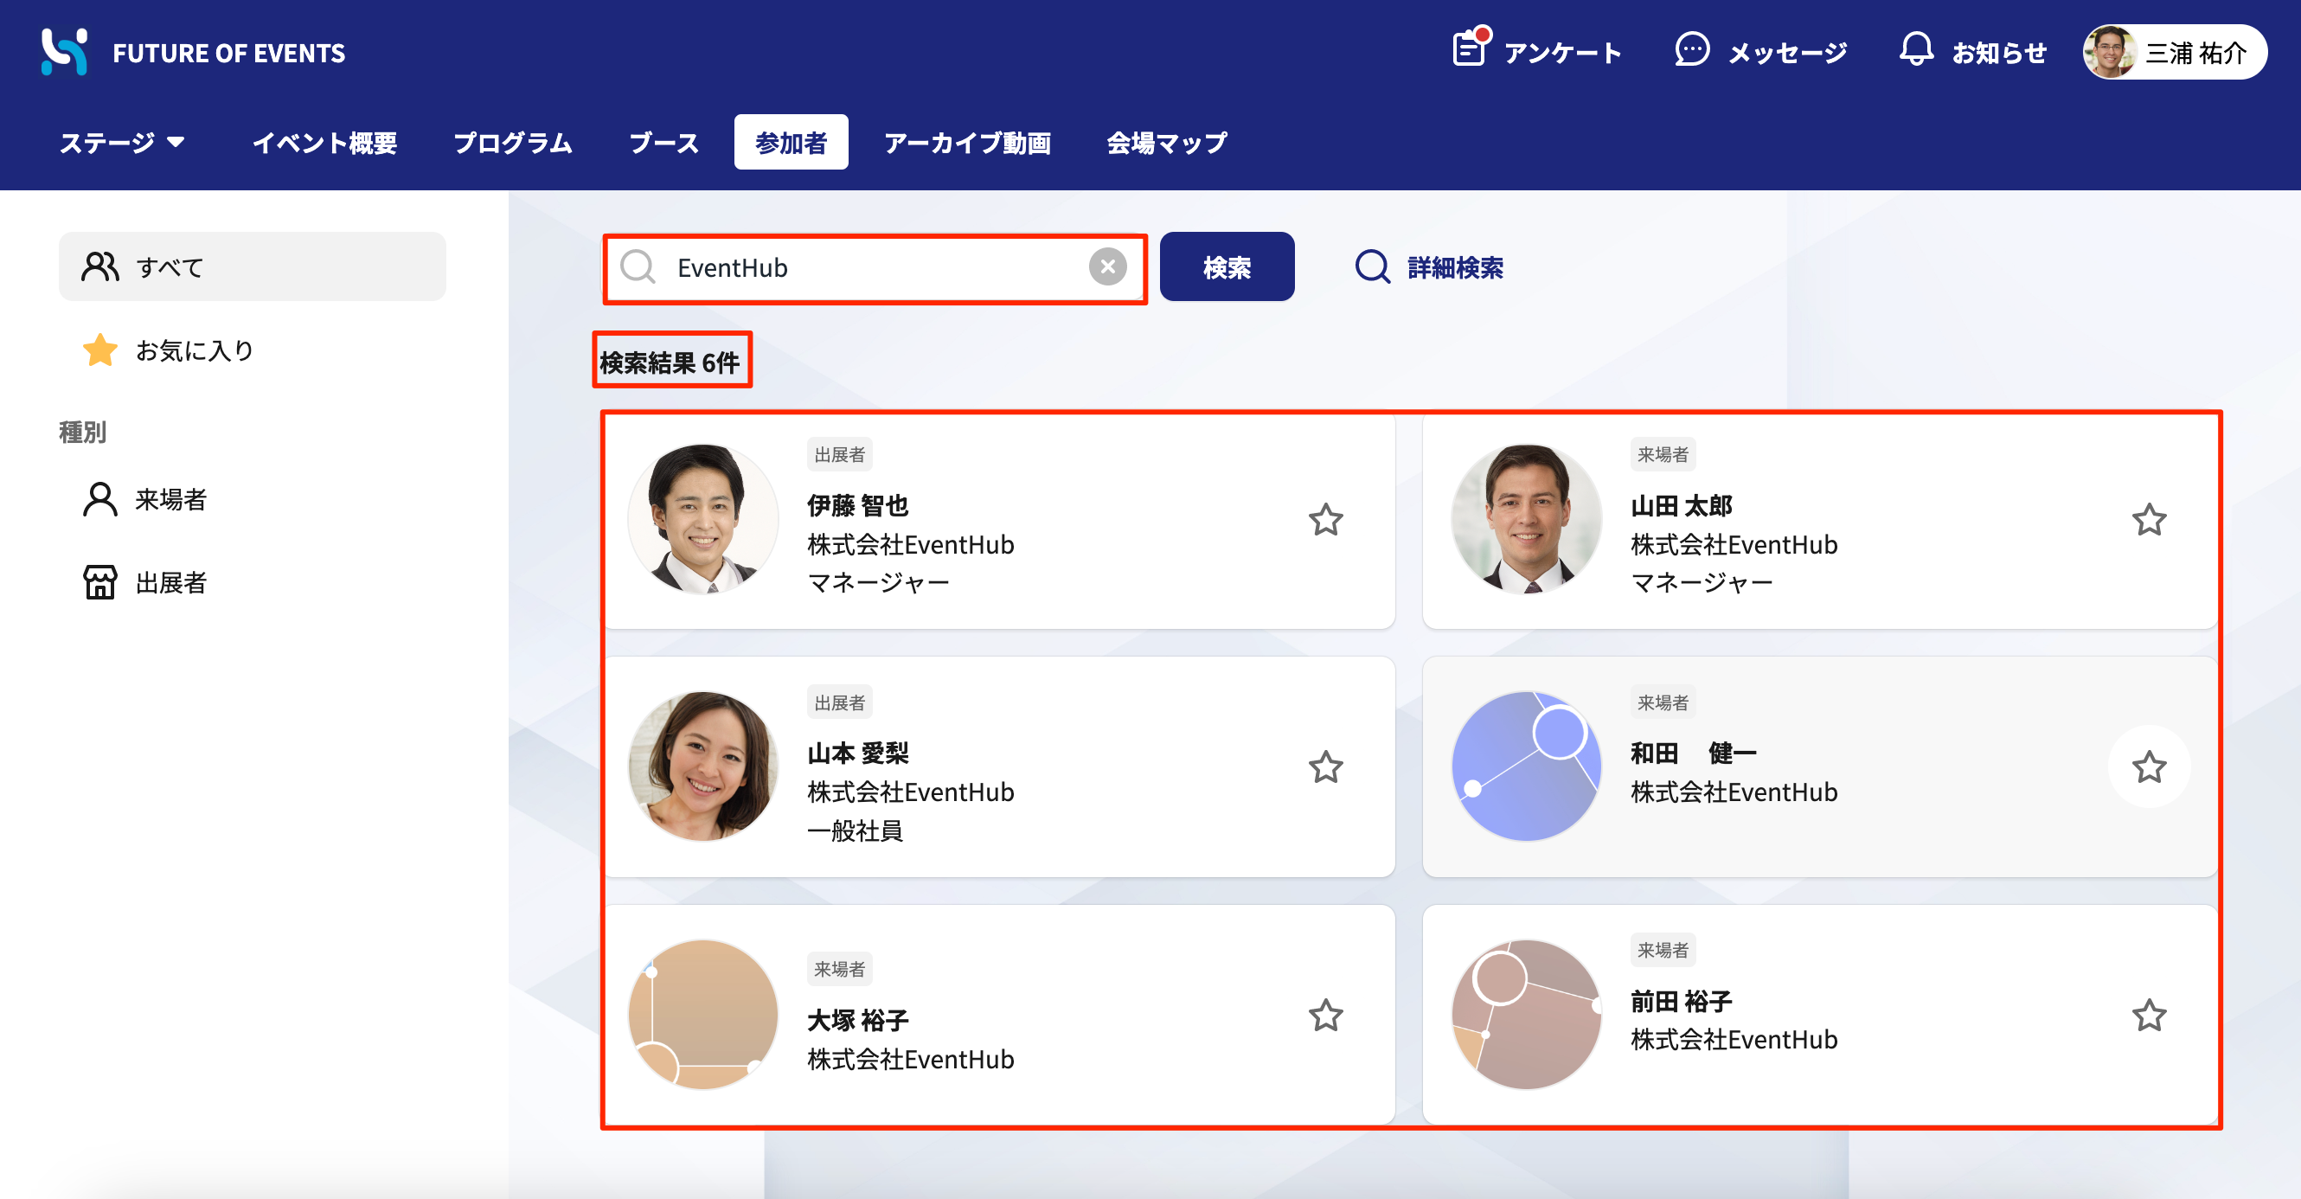This screenshot has width=2301, height=1199.
Task: Click 一般社員 title on 山本 愛梨 card
Action: [855, 830]
